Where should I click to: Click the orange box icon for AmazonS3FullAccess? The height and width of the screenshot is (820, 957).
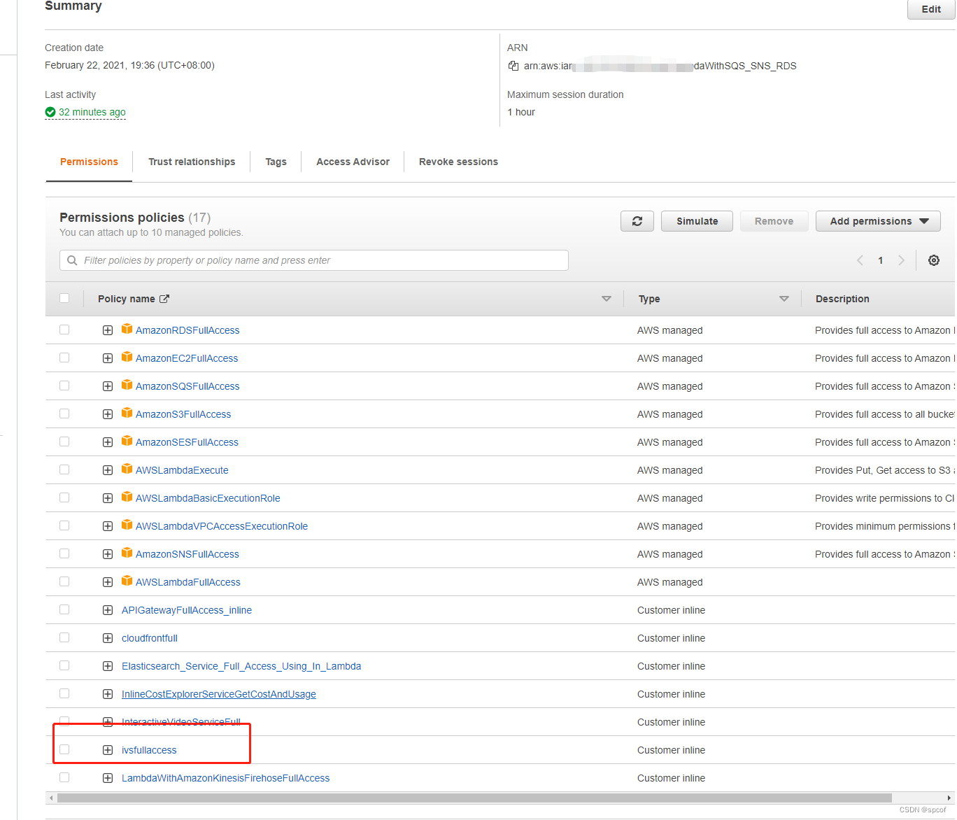[127, 413]
